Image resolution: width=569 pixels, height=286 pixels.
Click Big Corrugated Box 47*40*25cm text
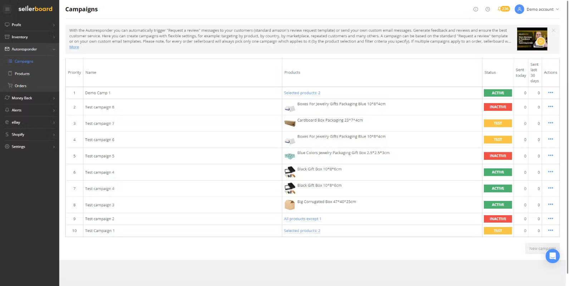327,202
